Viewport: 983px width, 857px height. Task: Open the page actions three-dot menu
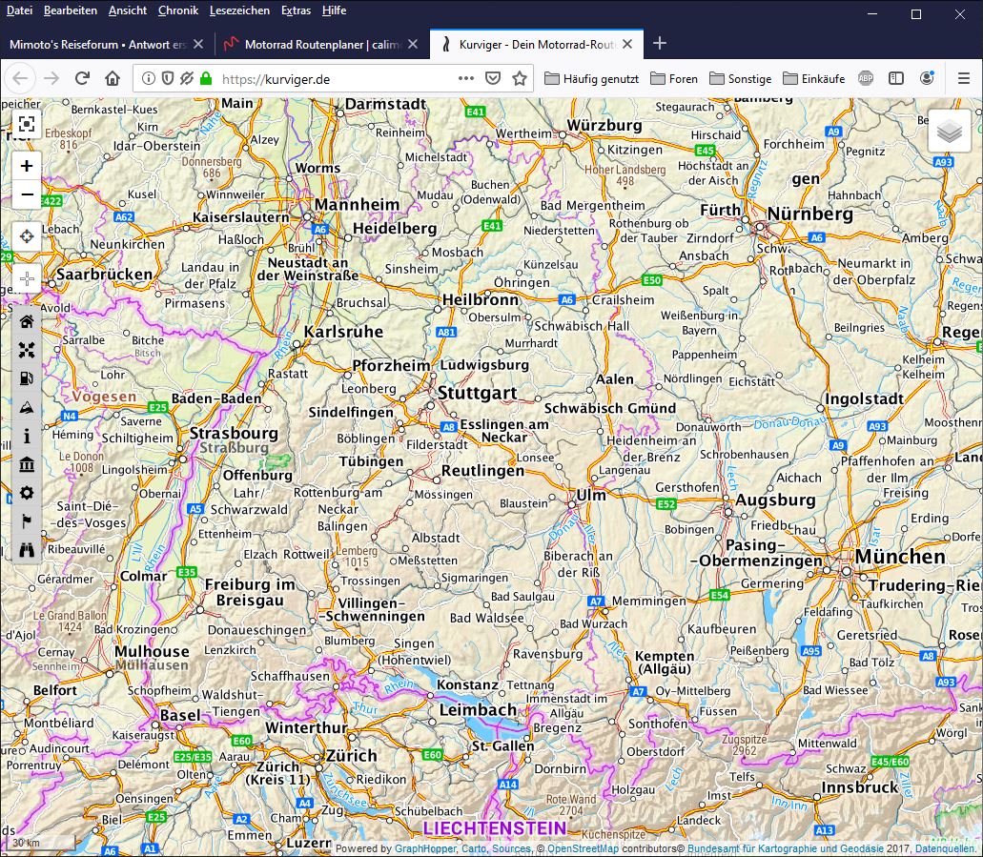465,78
